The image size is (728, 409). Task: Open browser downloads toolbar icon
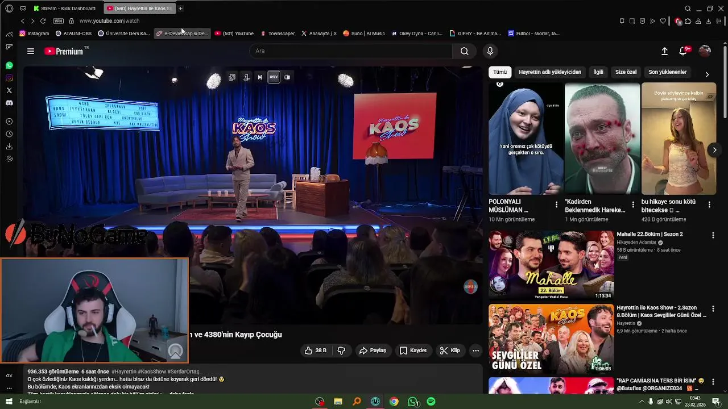pyautogui.click(x=708, y=21)
